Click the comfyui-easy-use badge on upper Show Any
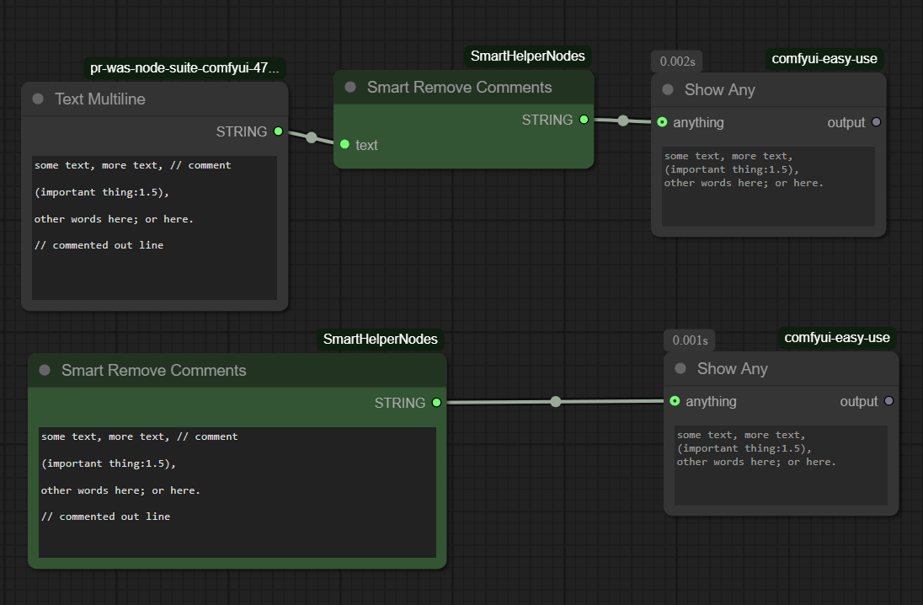 pyautogui.click(x=824, y=58)
